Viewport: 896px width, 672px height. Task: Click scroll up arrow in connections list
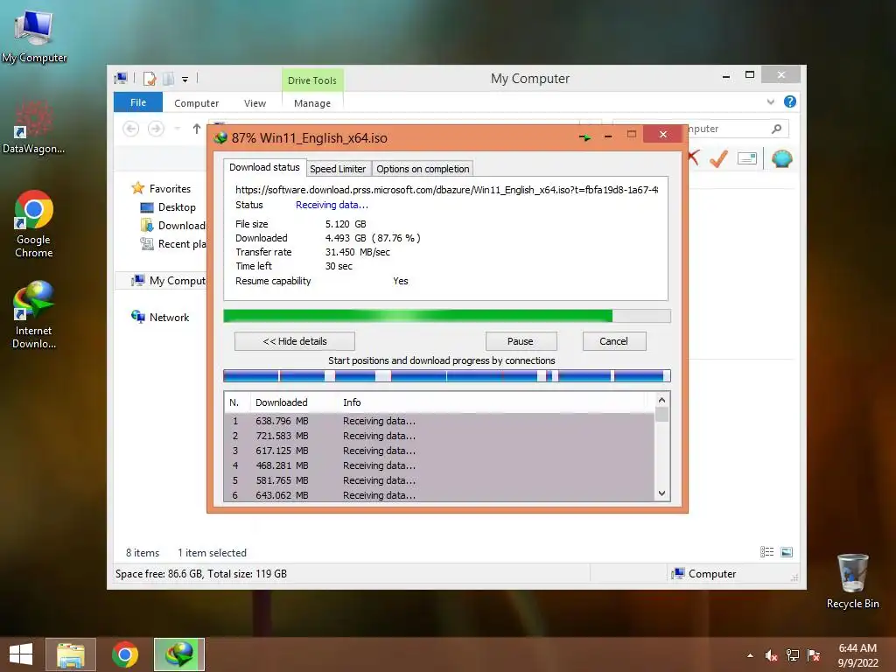point(661,400)
